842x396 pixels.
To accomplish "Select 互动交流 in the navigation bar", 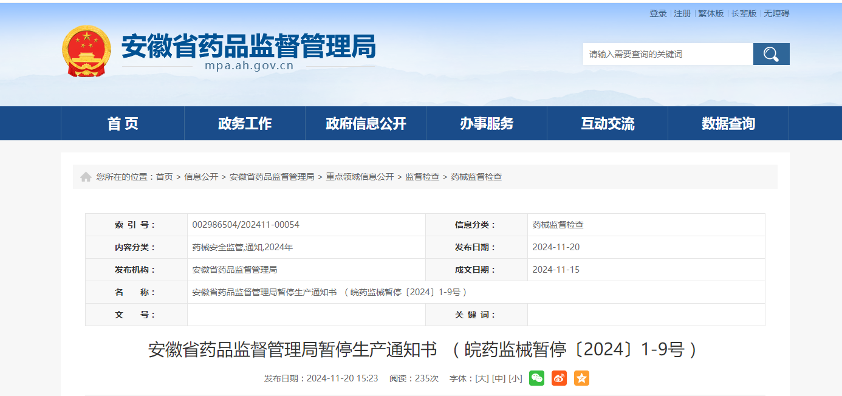I will [608, 123].
